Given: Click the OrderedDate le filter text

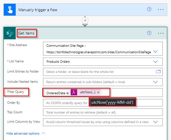Looking at the screenshot, I should (x=57, y=93).
